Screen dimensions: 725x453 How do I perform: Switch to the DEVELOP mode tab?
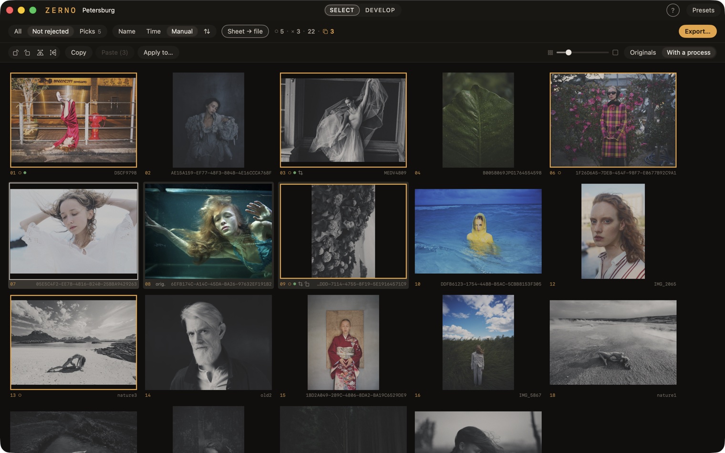[x=380, y=10]
